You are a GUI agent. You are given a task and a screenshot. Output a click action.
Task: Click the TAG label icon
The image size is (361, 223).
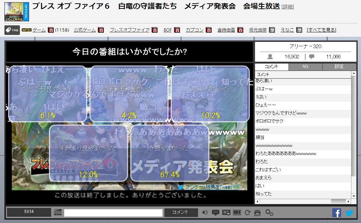[12, 30]
